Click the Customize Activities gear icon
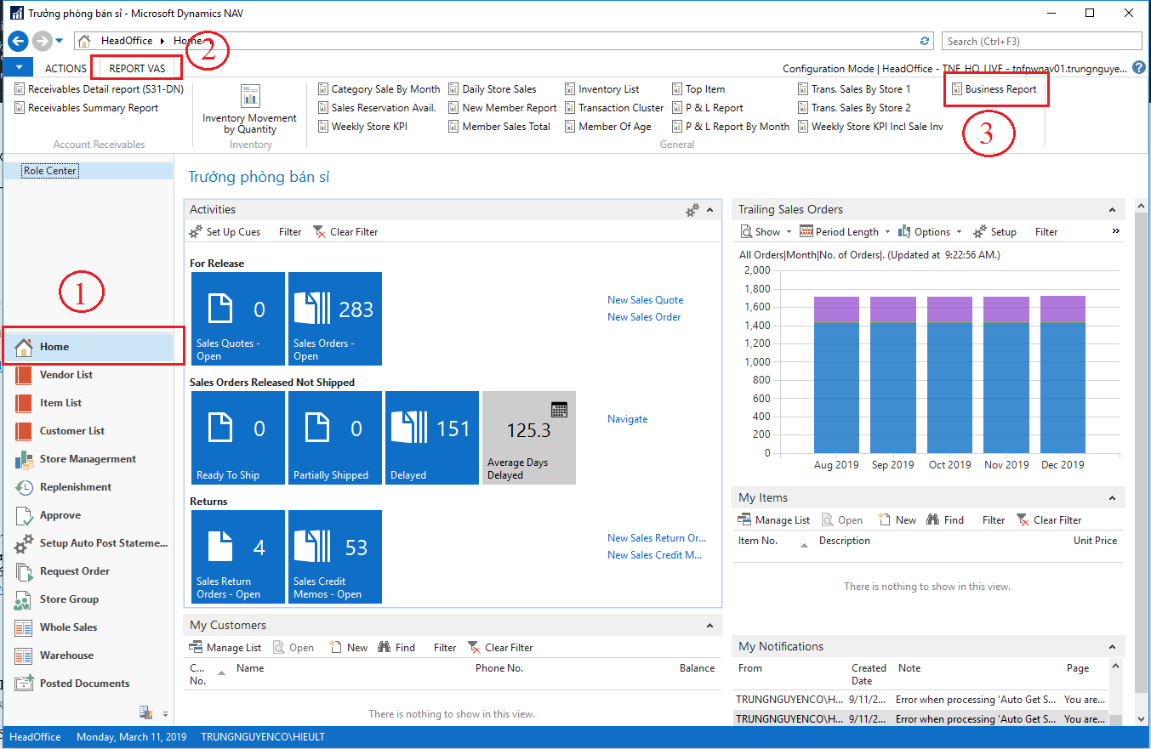This screenshot has height=749, width=1151. click(x=692, y=210)
